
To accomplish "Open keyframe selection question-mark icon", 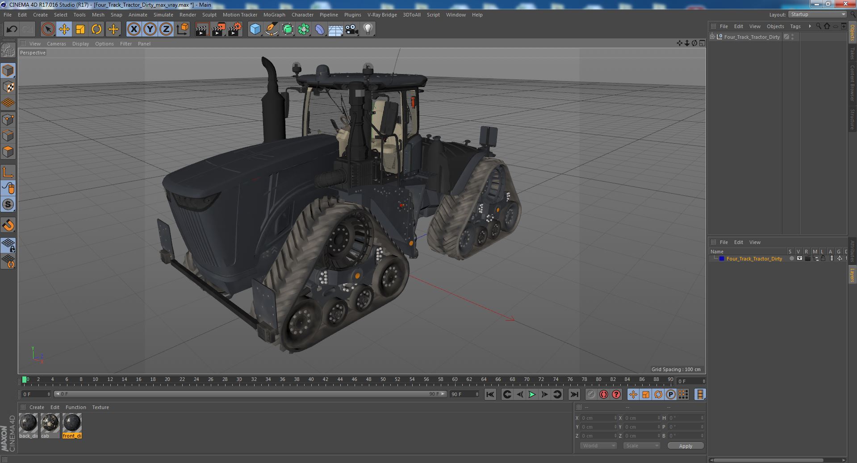I will (x=616, y=394).
